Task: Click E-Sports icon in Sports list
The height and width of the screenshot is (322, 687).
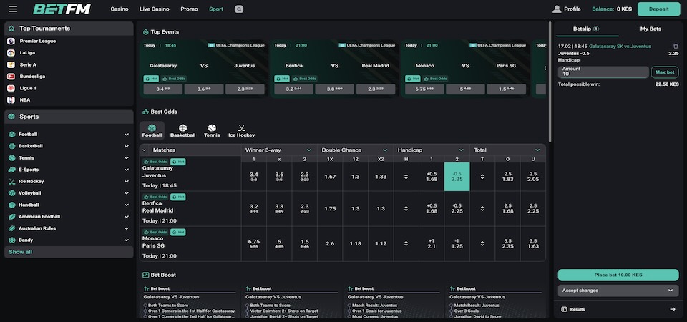Action: tap(12, 170)
